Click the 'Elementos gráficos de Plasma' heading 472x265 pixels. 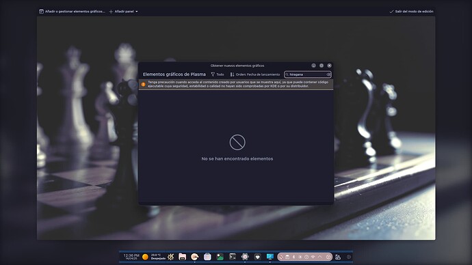pos(174,74)
